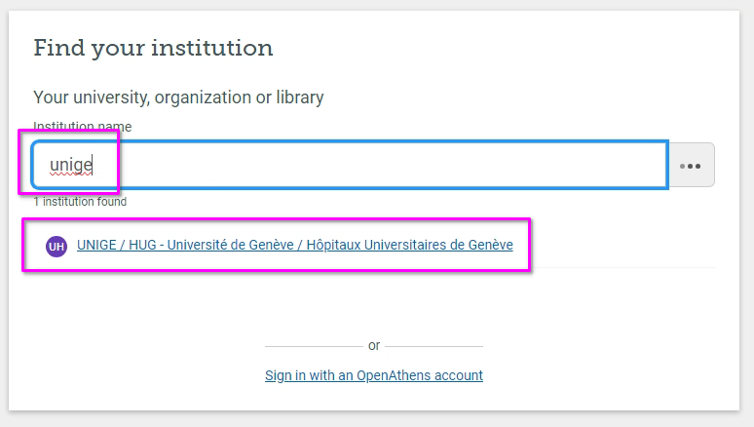Image resolution: width=754 pixels, height=427 pixels.
Task: Place cursor in the typed "unige" text
Action: click(x=71, y=165)
